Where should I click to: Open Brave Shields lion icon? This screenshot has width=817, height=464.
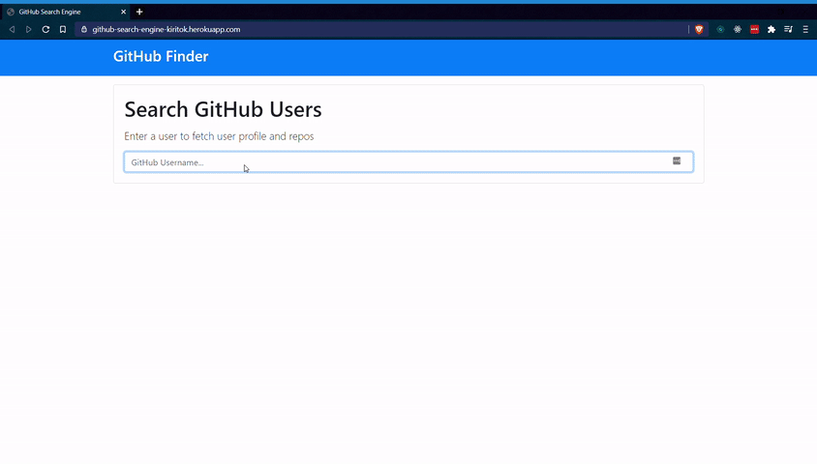[x=699, y=30]
